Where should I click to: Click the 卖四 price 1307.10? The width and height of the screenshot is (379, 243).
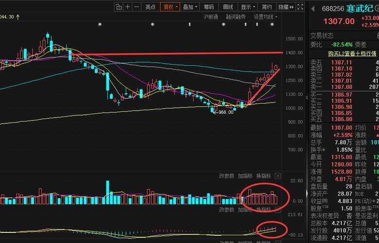(342, 69)
